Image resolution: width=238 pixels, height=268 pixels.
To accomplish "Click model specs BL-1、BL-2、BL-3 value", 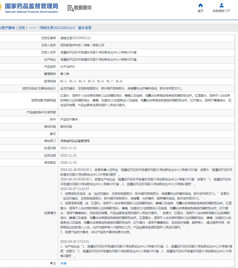I will coord(91,81).
